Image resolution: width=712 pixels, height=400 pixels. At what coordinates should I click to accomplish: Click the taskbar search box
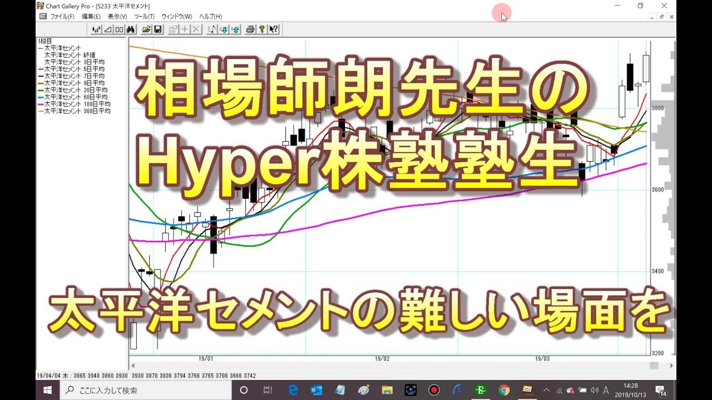(x=146, y=390)
